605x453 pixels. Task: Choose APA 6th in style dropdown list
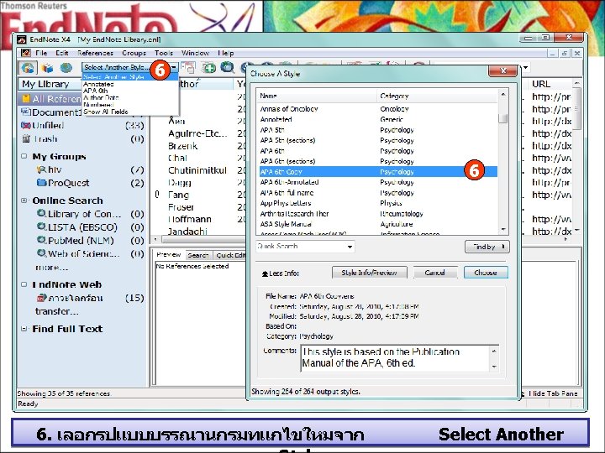(129, 91)
